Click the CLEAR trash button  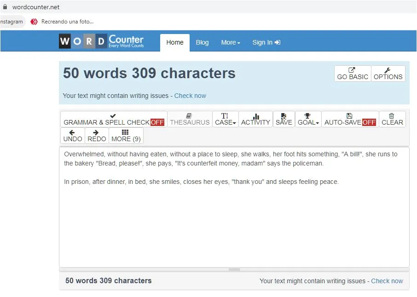pos(392,119)
